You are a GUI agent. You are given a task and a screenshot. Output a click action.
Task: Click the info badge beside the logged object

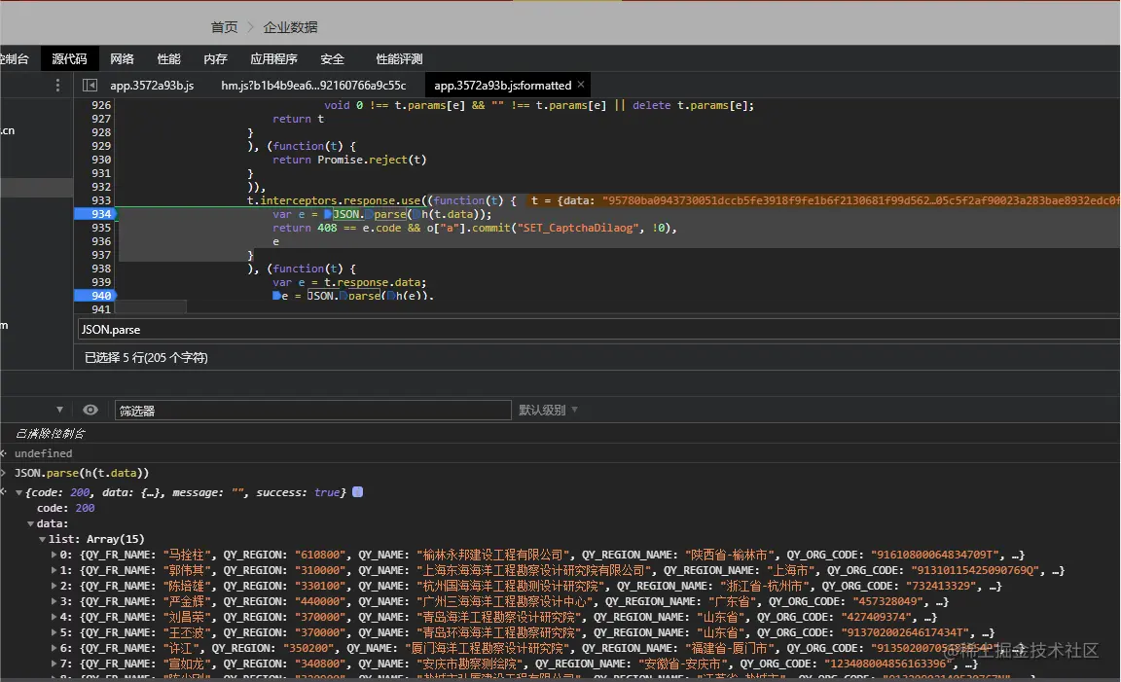[x=357, y=492]
